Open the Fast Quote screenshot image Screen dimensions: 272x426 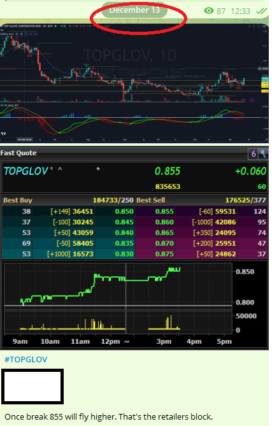(134, 248)
